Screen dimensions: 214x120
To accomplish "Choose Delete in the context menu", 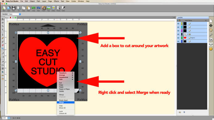I will 66,91.
